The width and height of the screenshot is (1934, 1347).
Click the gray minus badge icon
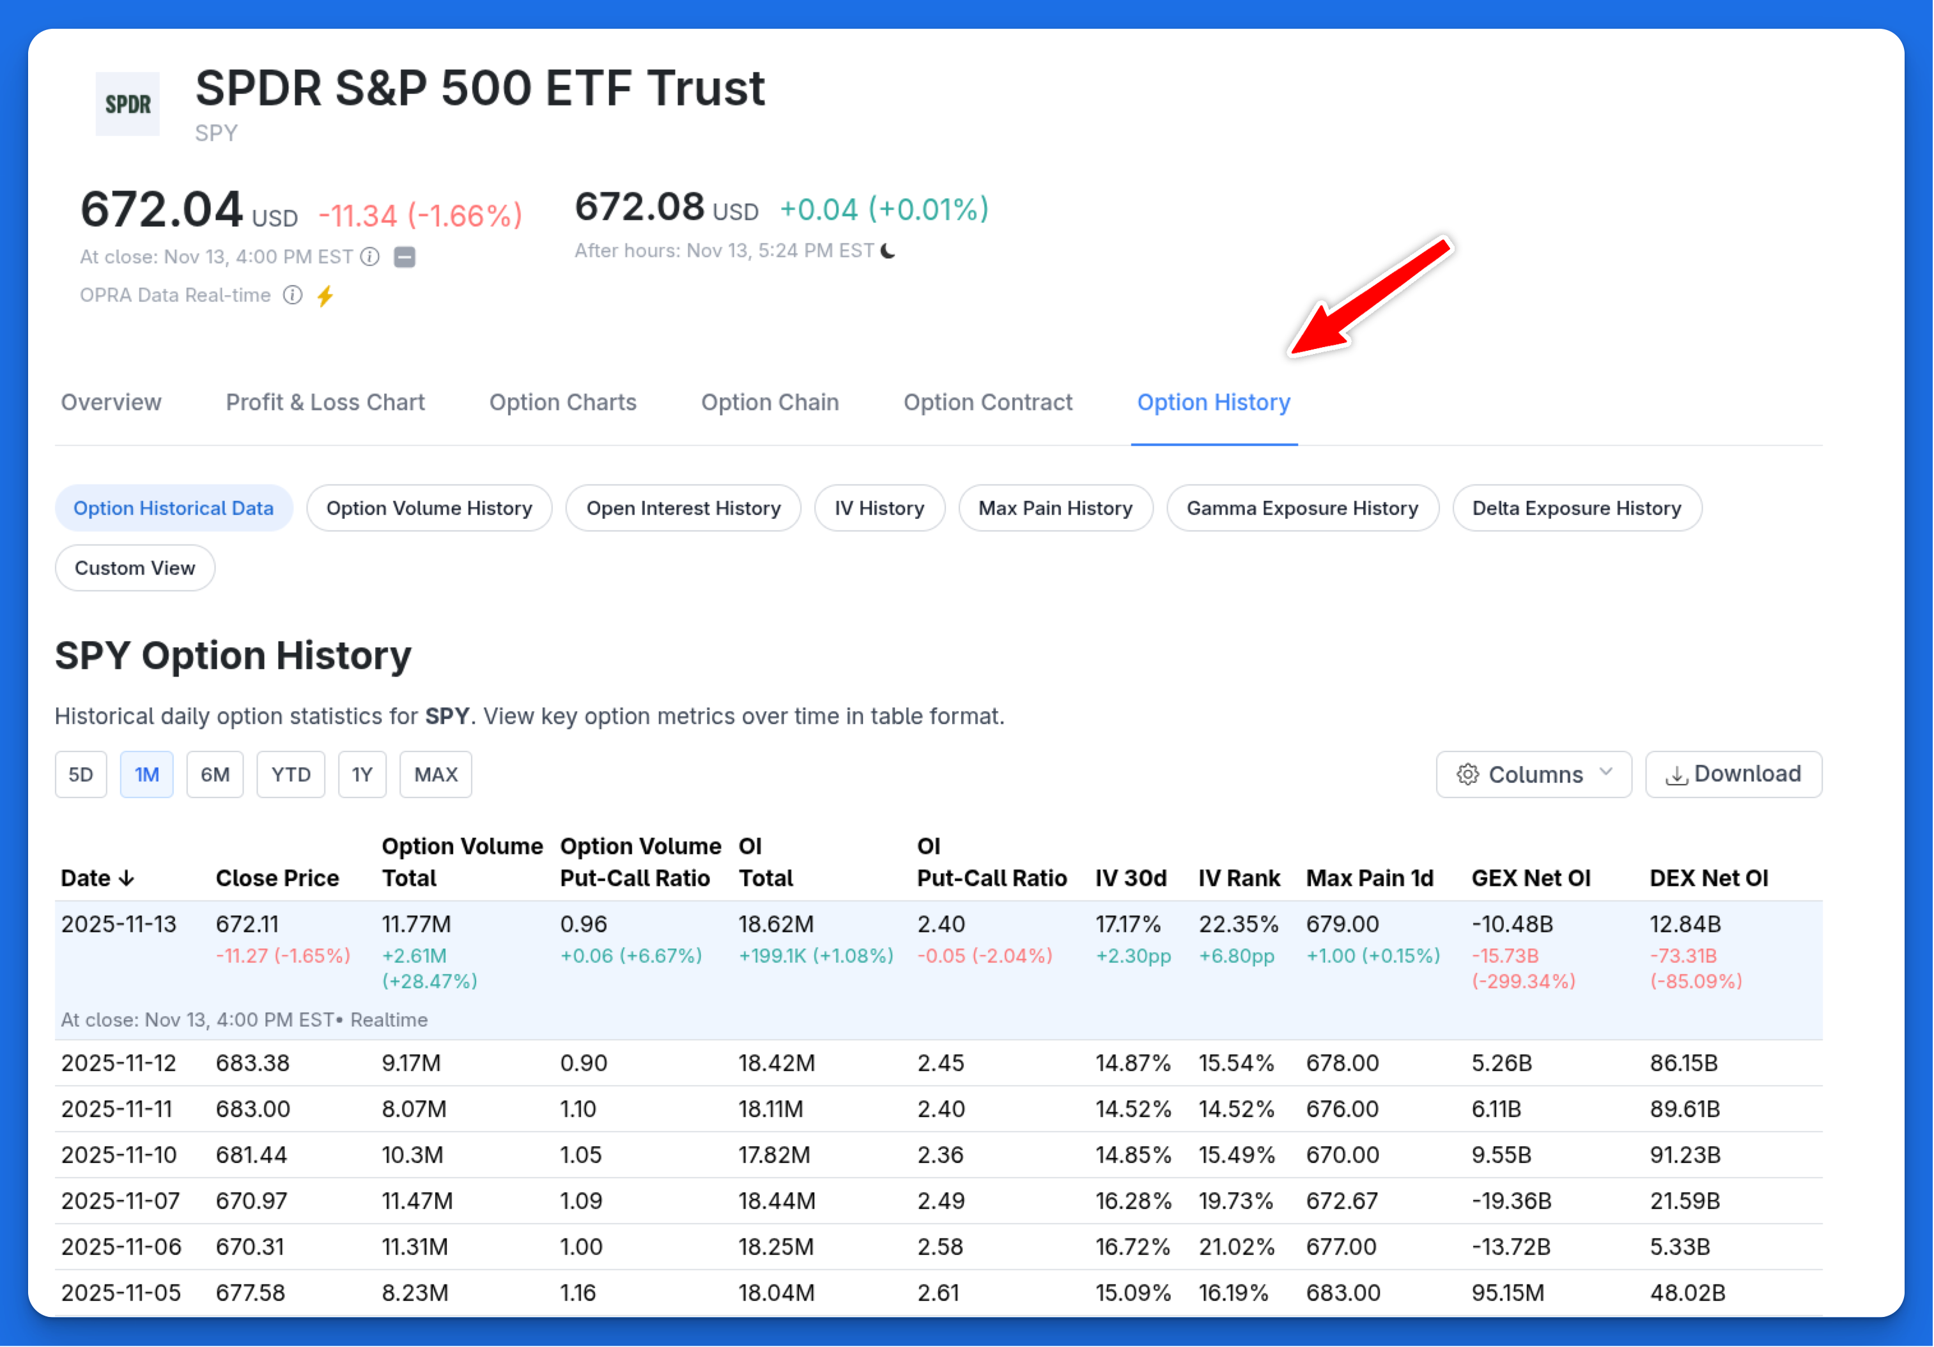[405, 257]
